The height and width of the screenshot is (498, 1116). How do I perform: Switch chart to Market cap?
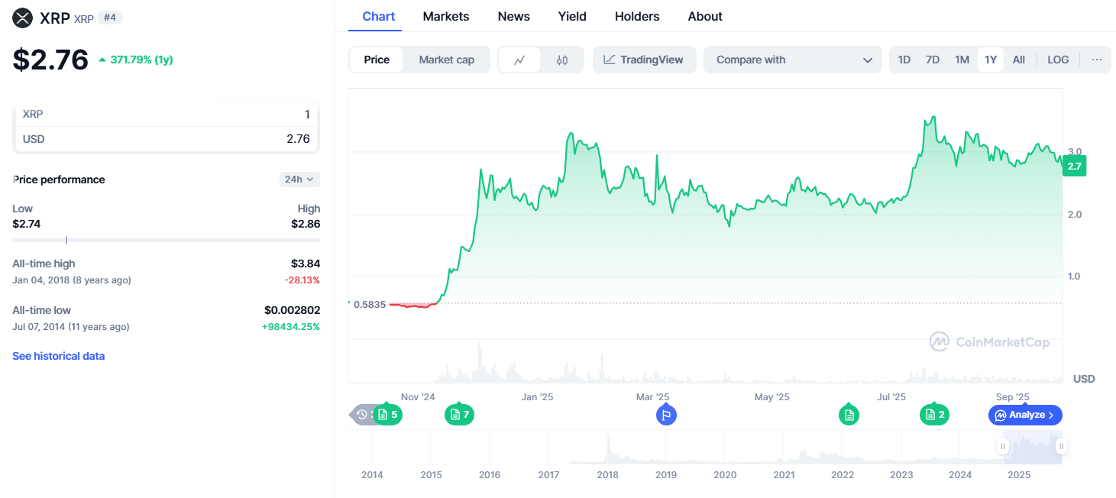447,60
